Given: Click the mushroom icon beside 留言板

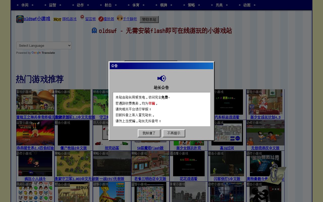Looking at the screenshot, I should click(x=82, y=17).
